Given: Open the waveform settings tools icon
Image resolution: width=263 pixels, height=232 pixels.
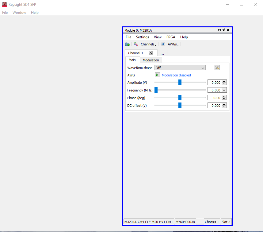Looking at the screenshot, I should tap(217, 68).
